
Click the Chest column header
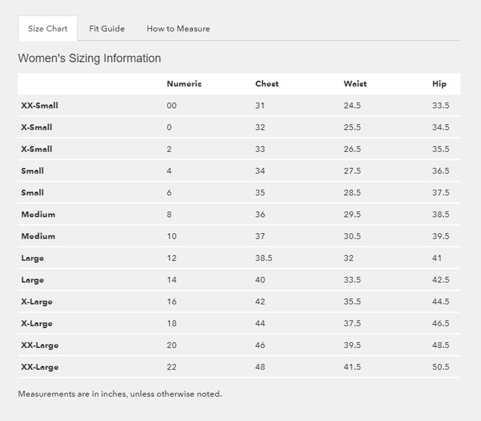[x=267, y=84]
